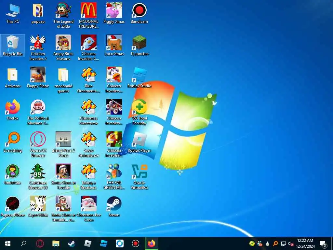Launch Roblox Studio from the taskbar

point(104,243)
